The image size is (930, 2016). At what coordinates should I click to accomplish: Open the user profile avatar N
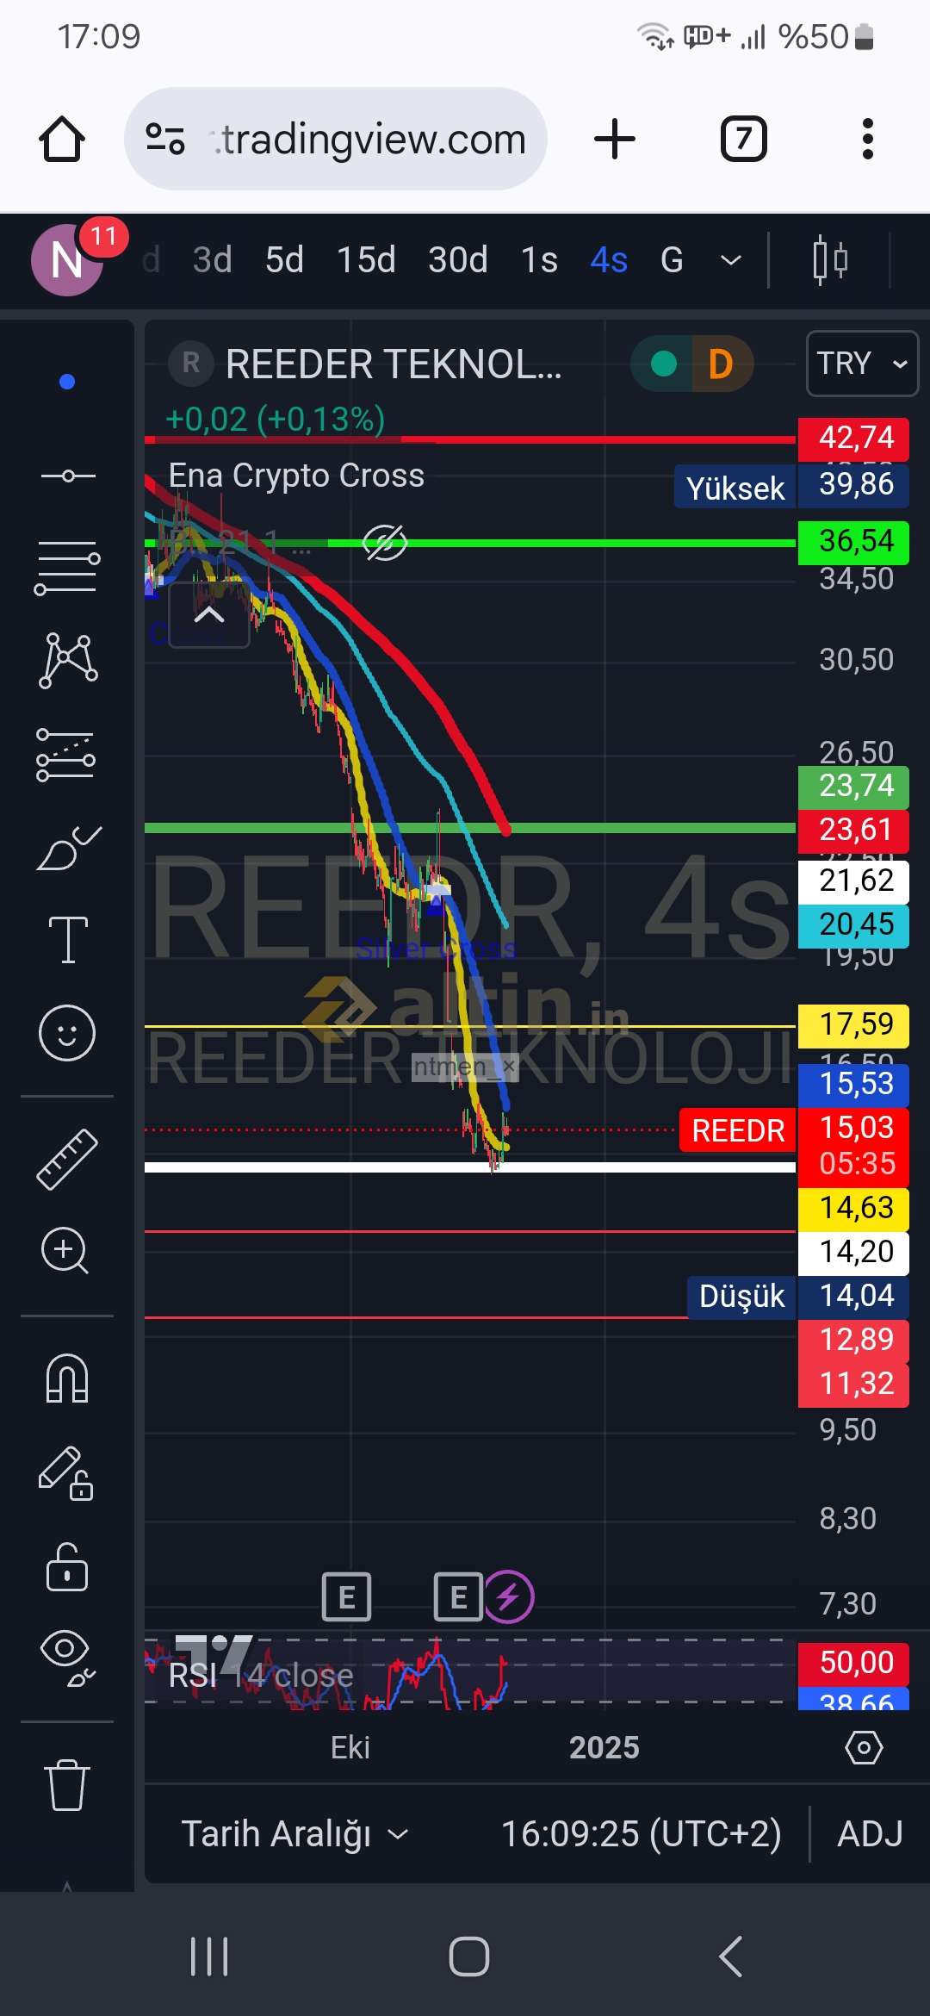pyautogui.click(x=67, y=259)
